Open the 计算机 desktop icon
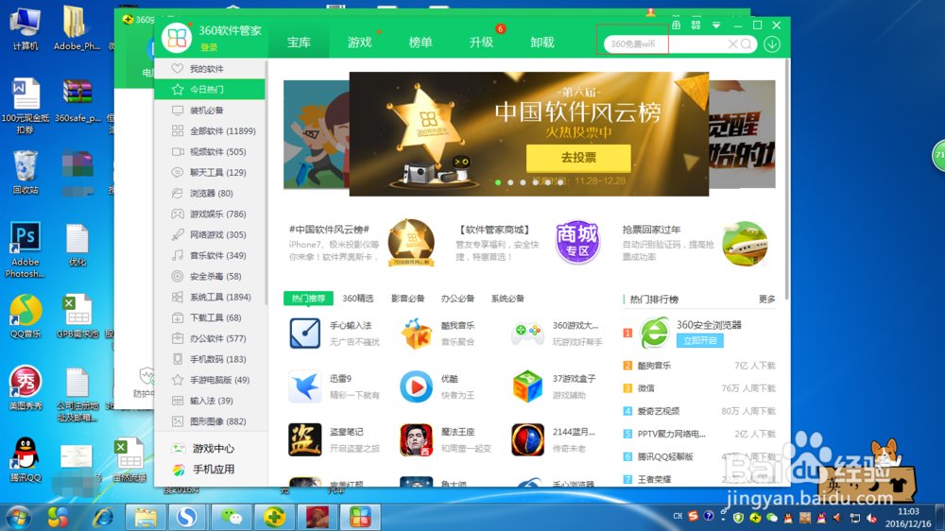Viewport: 945px width, 531px height. 26,28
